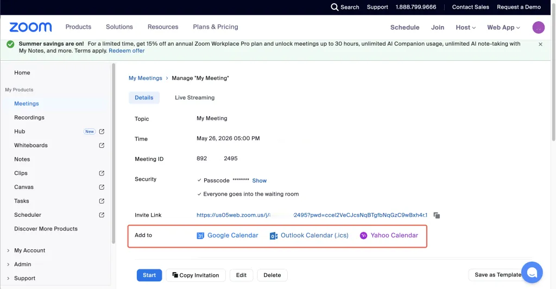Open the Products menu
This screenshot has height=289, width=556.
point(78,27)
